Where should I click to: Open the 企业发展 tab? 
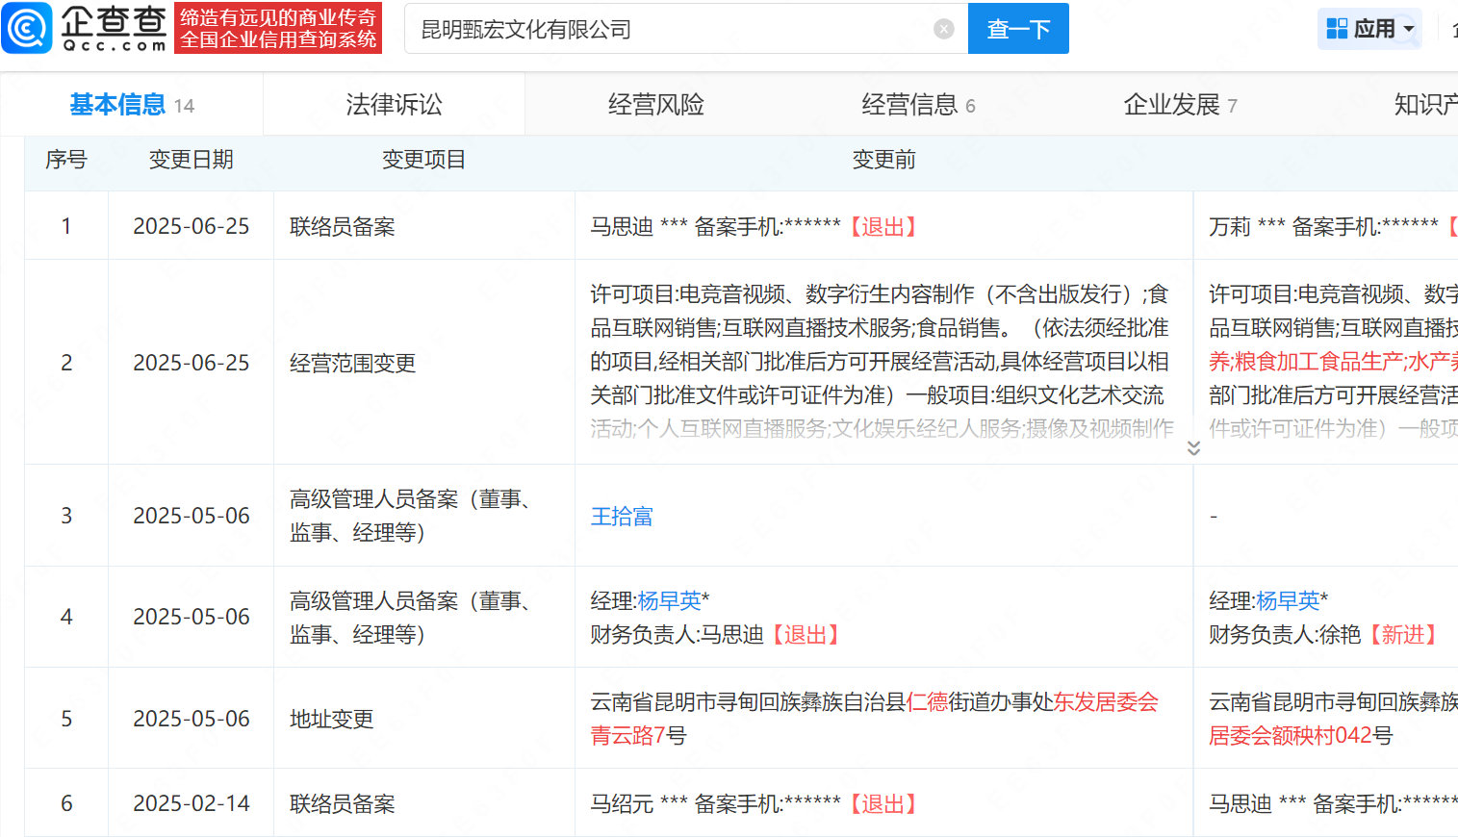[1180, 105]
